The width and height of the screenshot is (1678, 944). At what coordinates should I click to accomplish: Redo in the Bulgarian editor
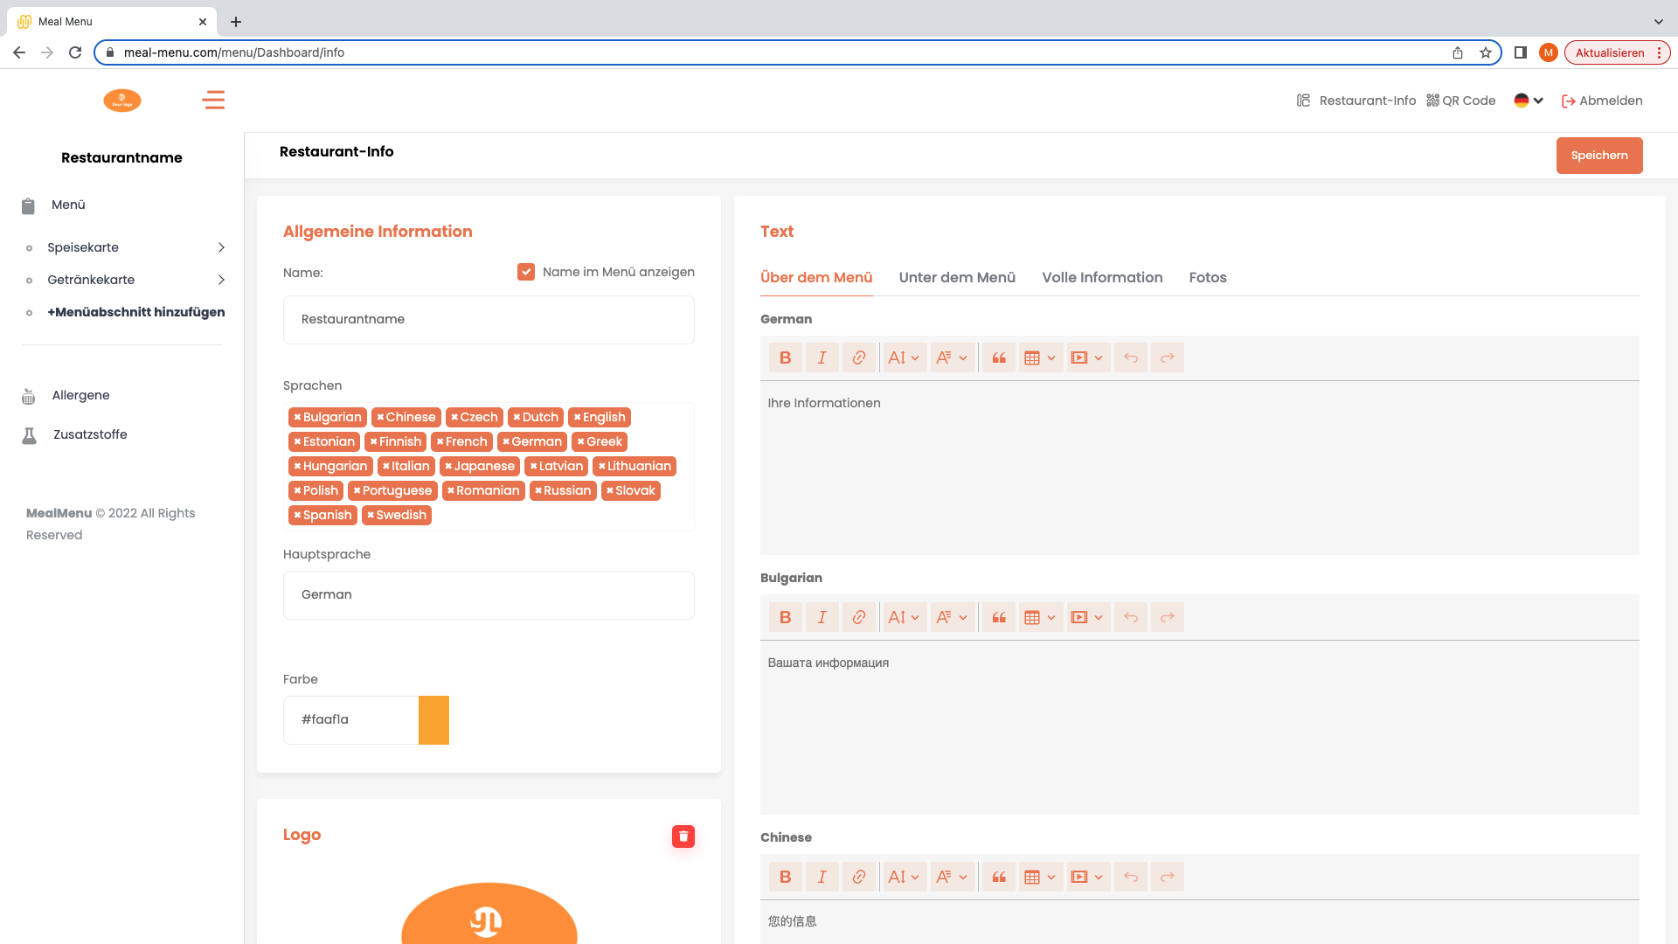click(x=1167, y=617)
